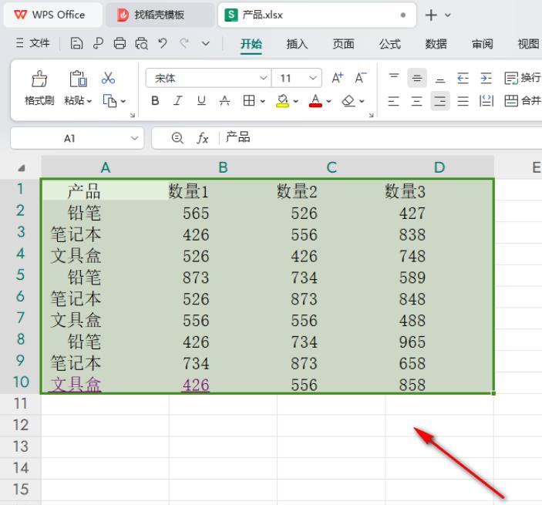Toggle Strikethrough formatting
Screen dimensions: 542x505
[x=224, y=100]
